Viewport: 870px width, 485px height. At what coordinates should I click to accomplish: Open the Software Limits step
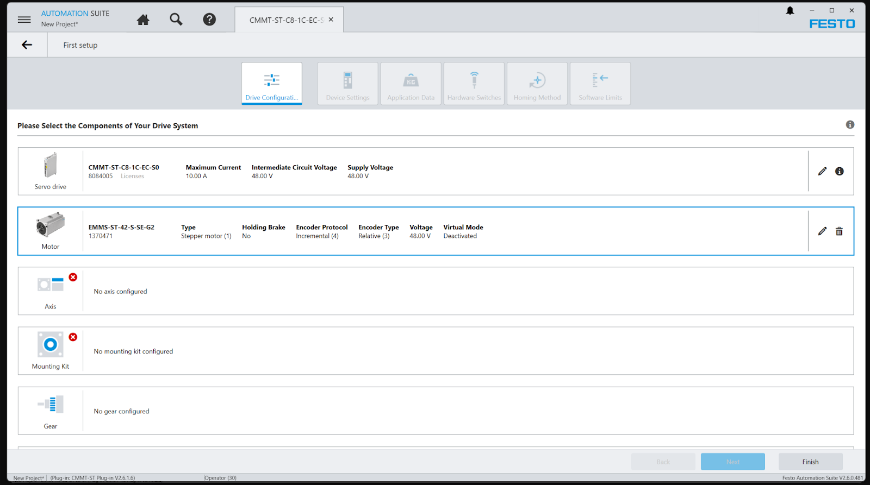pyautogui.click(x=600, y=84)
